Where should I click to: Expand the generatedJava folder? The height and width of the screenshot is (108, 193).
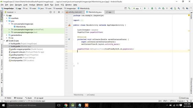[x=7, y=35]
